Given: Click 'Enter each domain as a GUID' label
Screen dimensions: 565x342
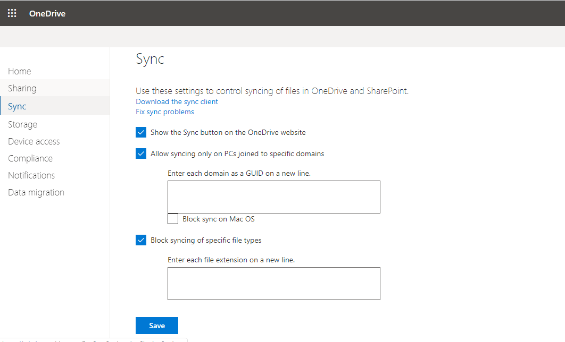Looking at the screenshot, I should click(239, 173).
